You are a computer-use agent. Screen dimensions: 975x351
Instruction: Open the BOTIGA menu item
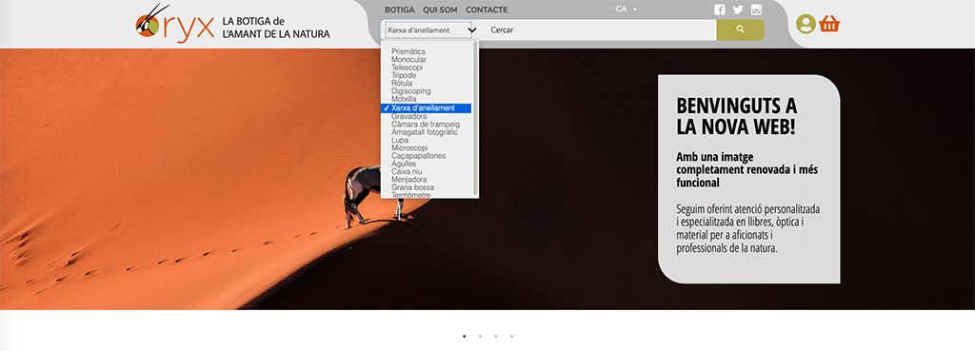point(400,10)
